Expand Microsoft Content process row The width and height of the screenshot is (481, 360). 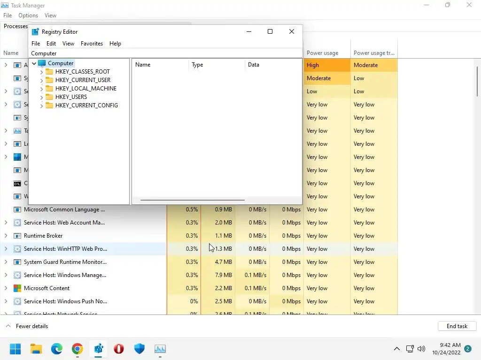(6, 288)
